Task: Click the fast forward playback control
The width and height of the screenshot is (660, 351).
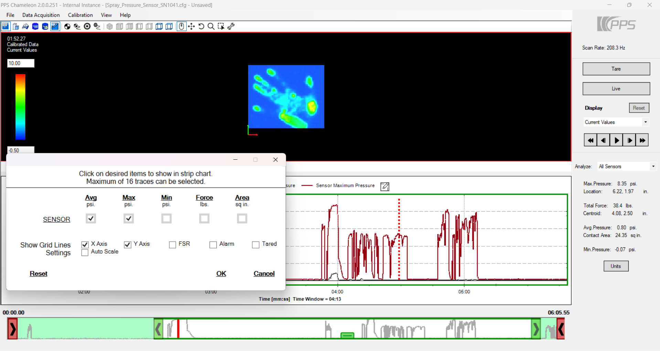Action: [642, 140]
